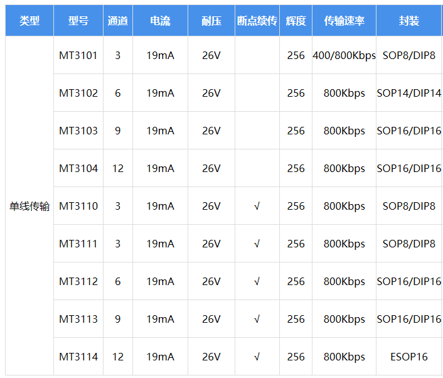Click the SOP14/DIP14 package cell
The image size is (443, 378).
click(408, 93)
